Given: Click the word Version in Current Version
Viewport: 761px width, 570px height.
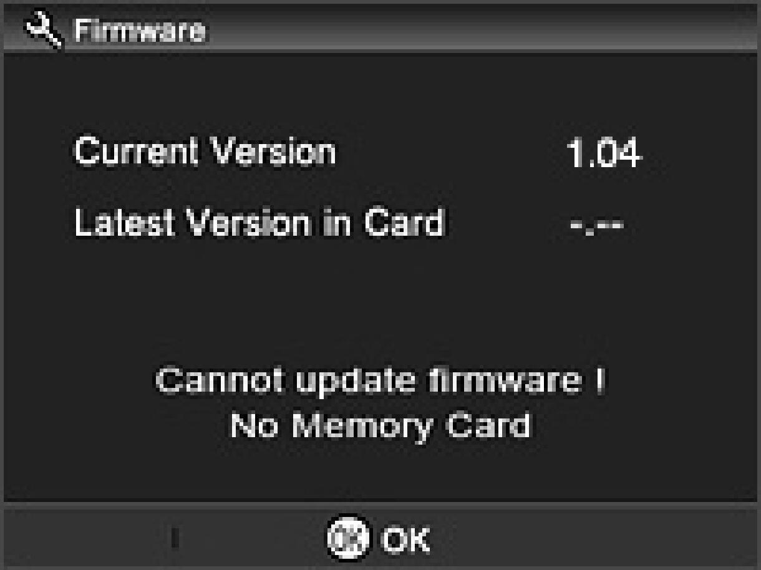Looking at the screenshot, I should [x=271, y=152].
